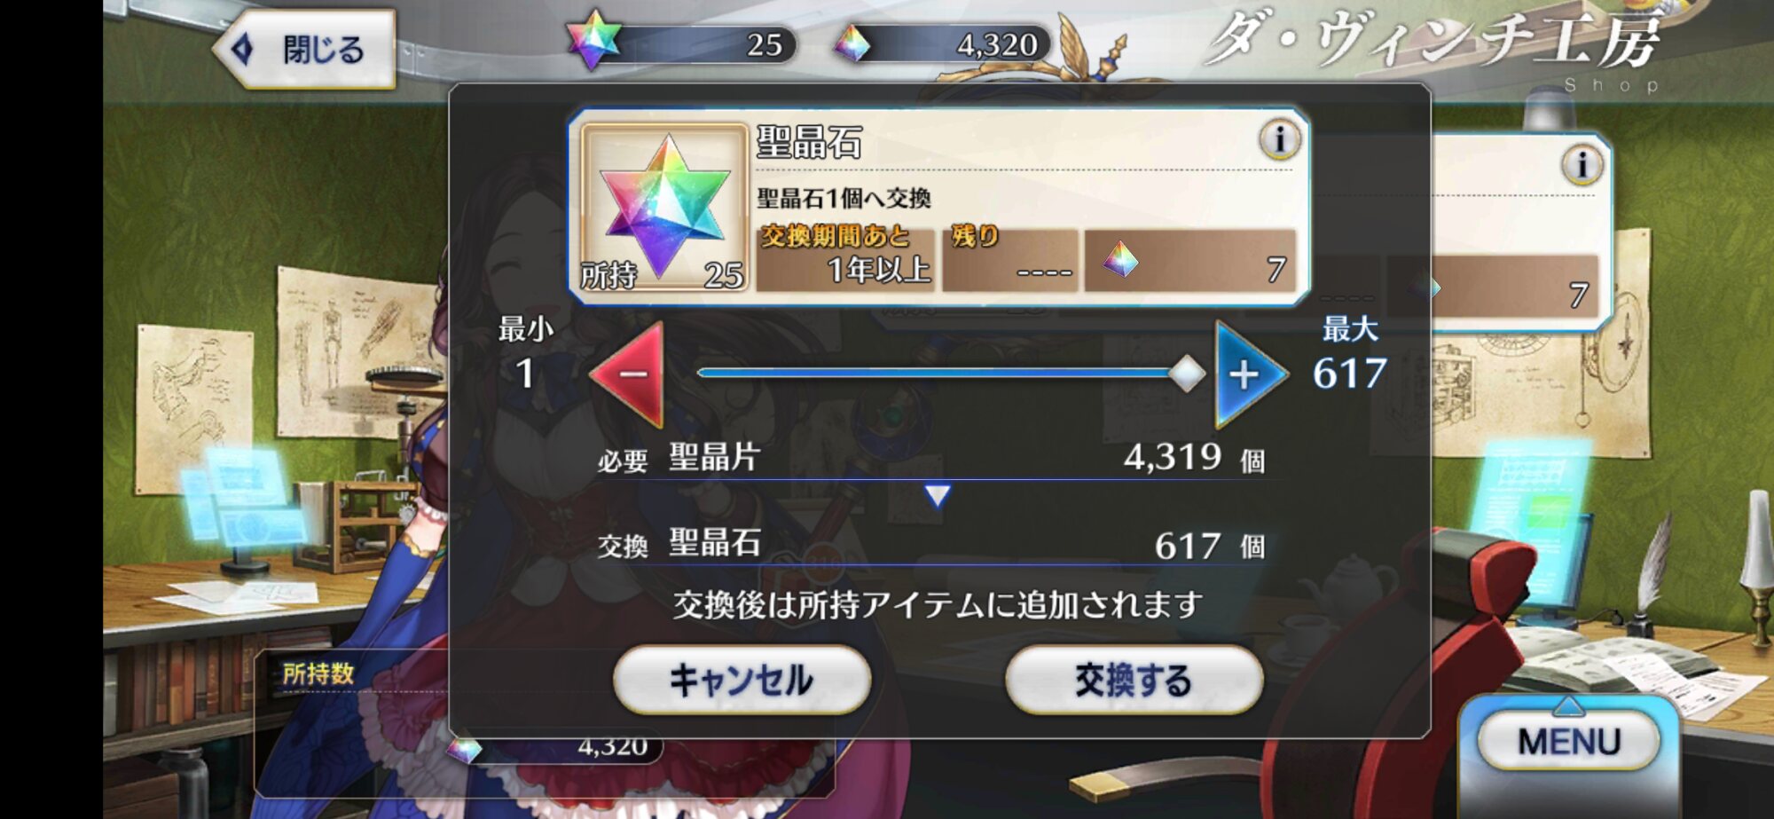Viewport: 1774px width, 819px height.
Task: Click the blue slider track near its left end
Action: [736, 374]
